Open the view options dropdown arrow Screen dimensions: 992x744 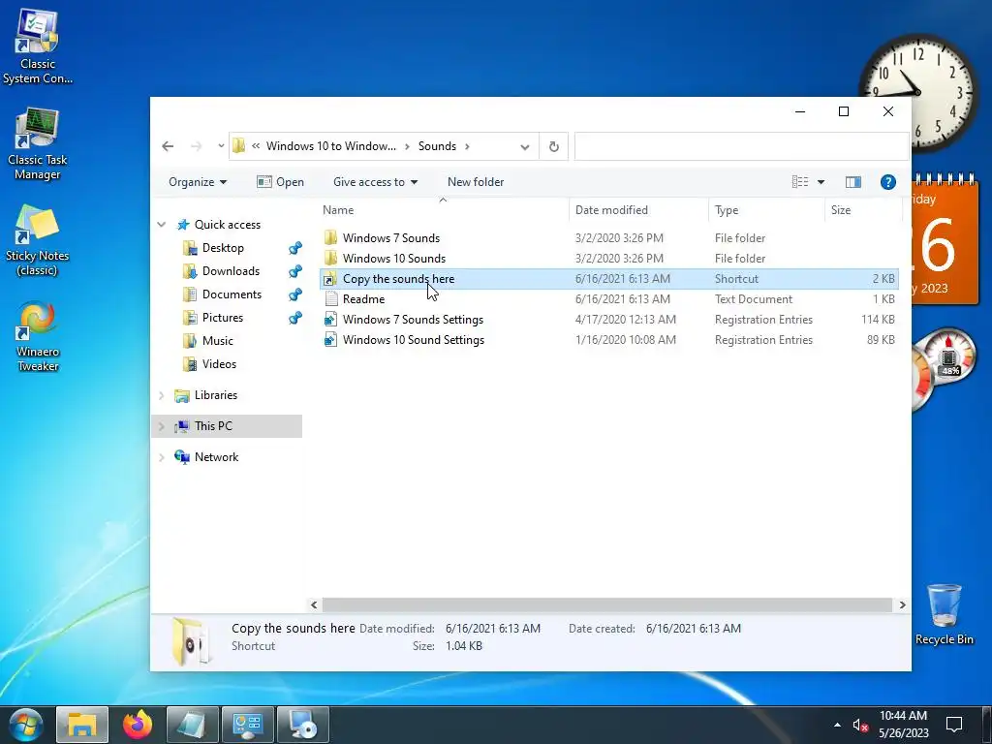click(821, 182)
